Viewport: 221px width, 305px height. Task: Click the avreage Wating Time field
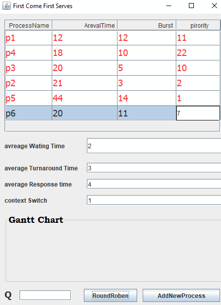point(154,146)
